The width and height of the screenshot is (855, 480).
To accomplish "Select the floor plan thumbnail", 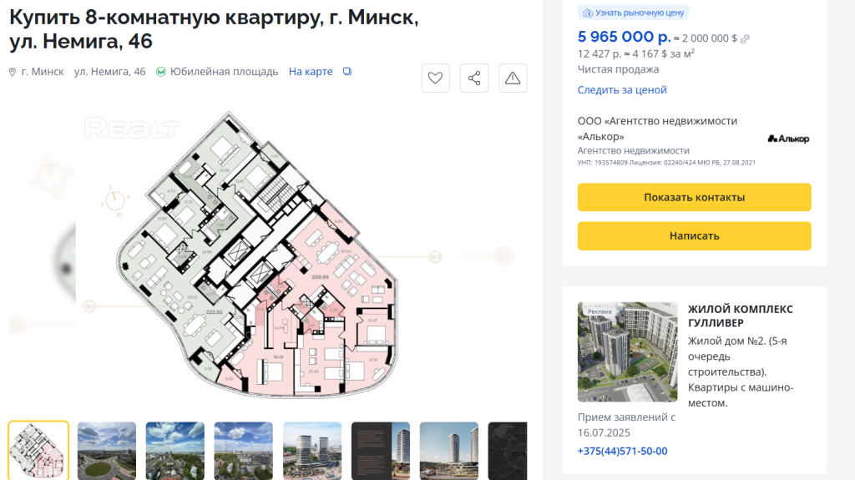I will (38, 451).
